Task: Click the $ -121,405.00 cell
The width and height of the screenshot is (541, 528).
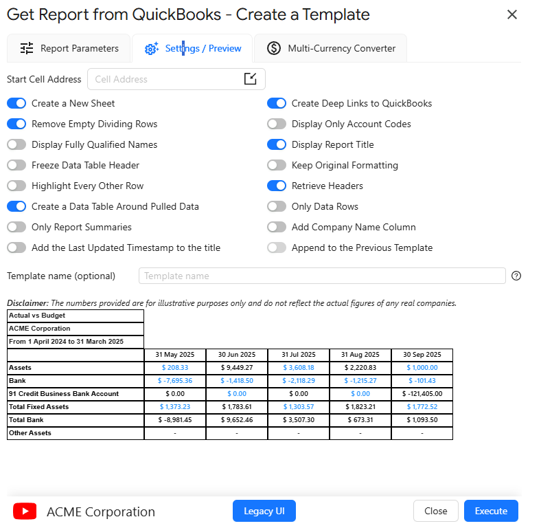Action: [x=422, y=394]
